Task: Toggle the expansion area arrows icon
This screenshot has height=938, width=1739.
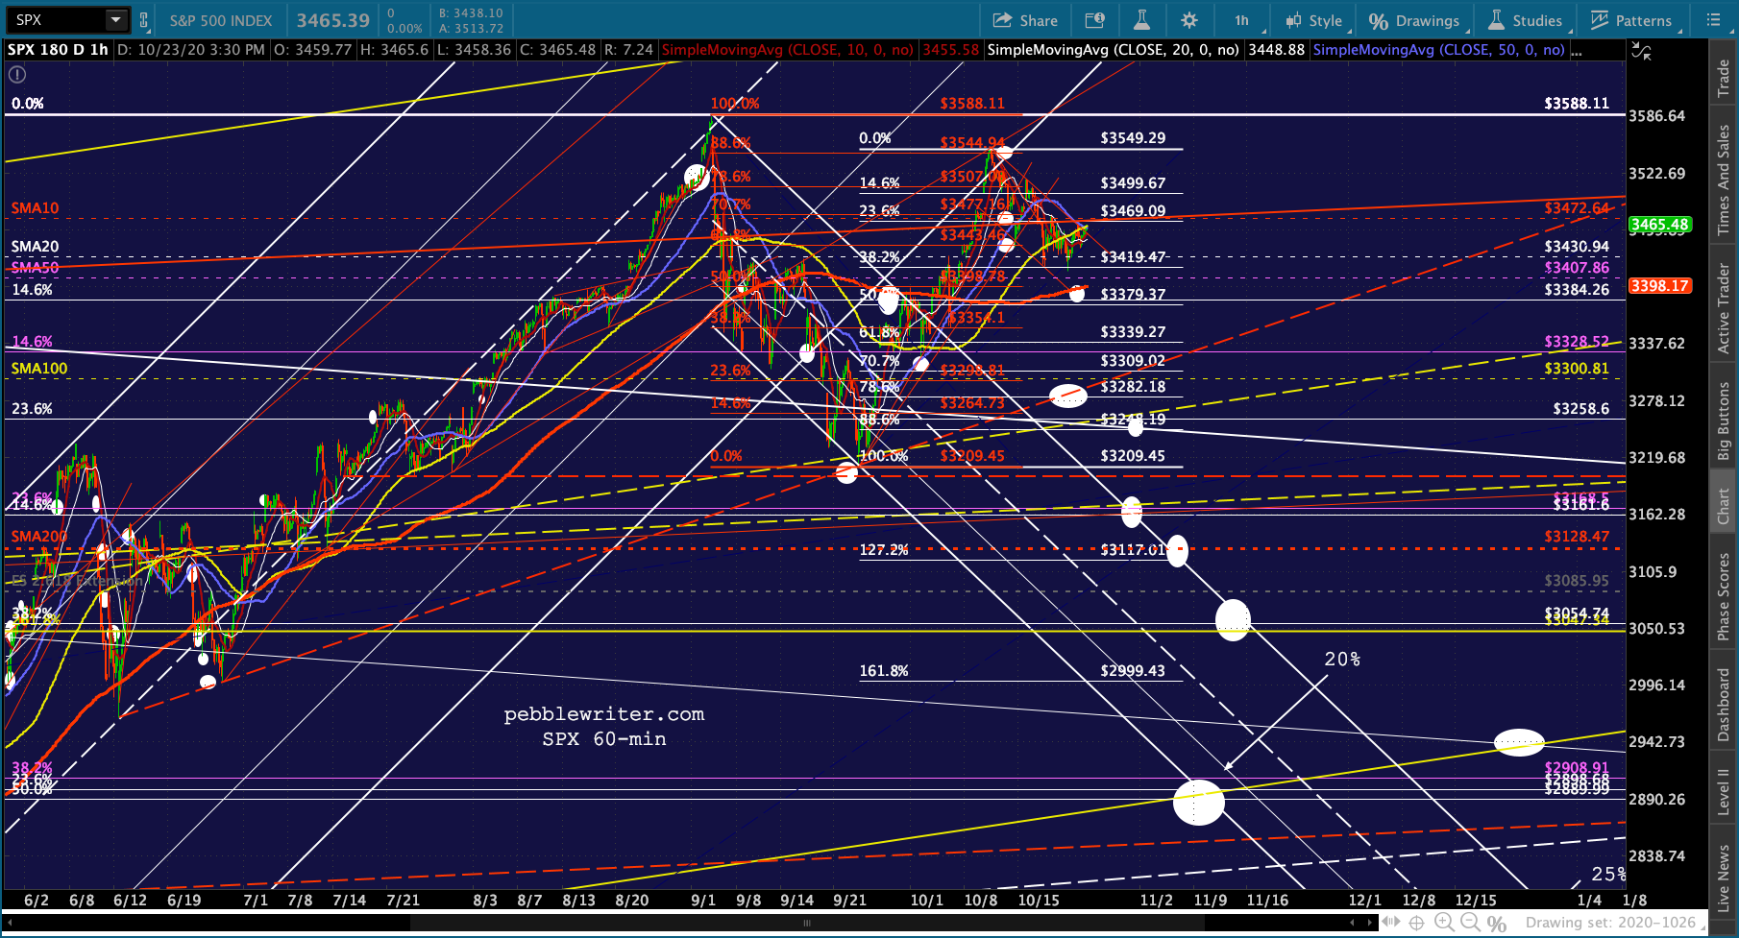Action: click(1390, 923)
